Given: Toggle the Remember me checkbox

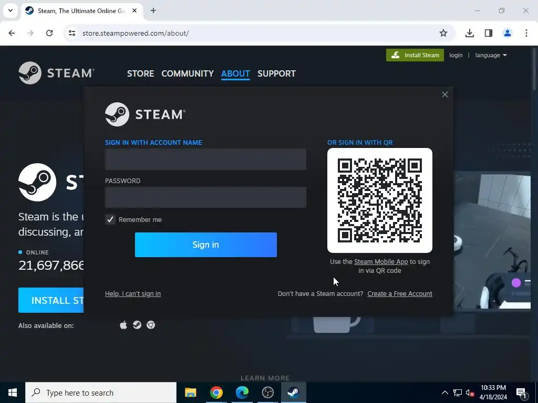Looking at the screenshot, I should click(x=110, y=220).
